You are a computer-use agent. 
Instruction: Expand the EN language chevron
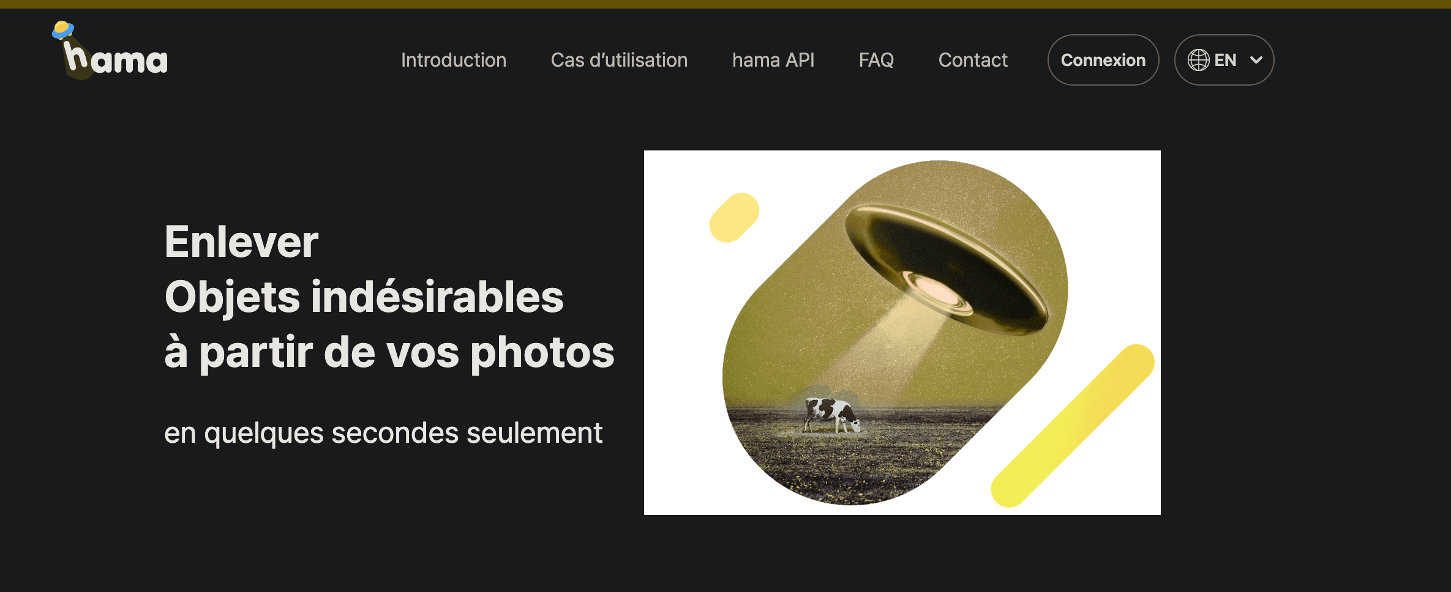click(1256, 60)
